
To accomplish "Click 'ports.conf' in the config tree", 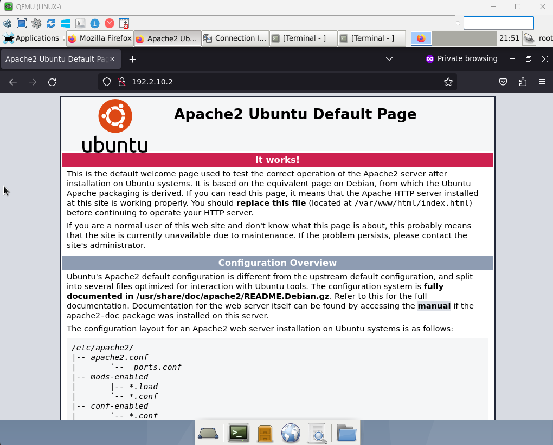I will click(x=157, y=367).
